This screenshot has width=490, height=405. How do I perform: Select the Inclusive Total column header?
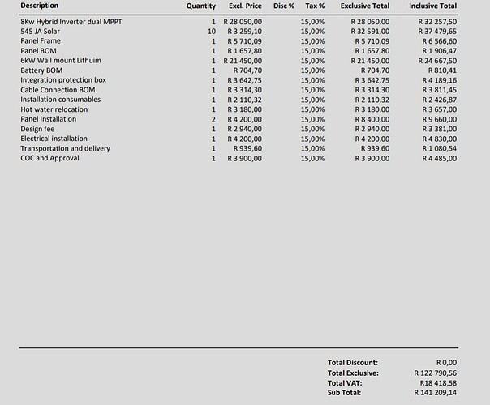coord(433,6)
